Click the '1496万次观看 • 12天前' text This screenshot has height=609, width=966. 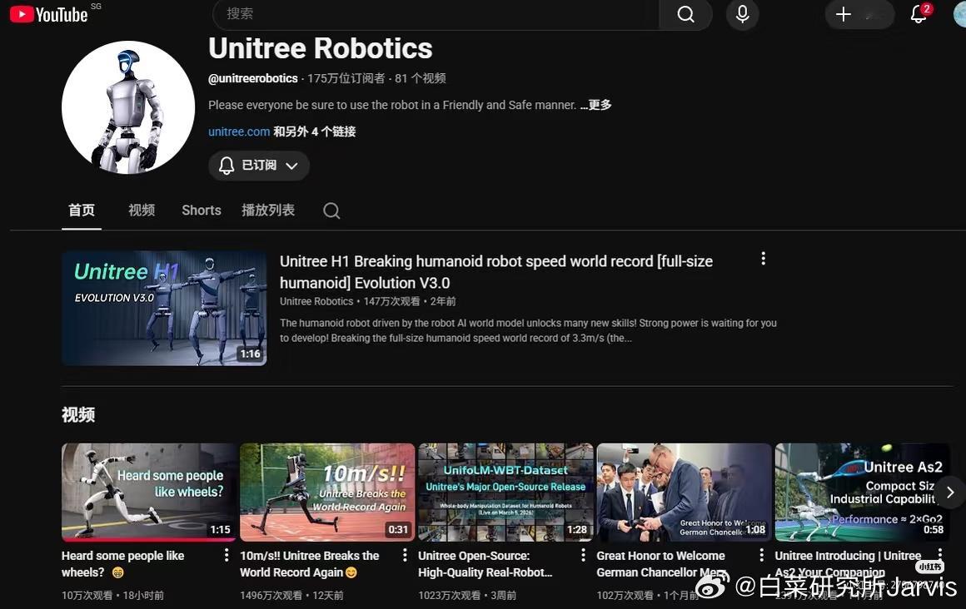291,596
